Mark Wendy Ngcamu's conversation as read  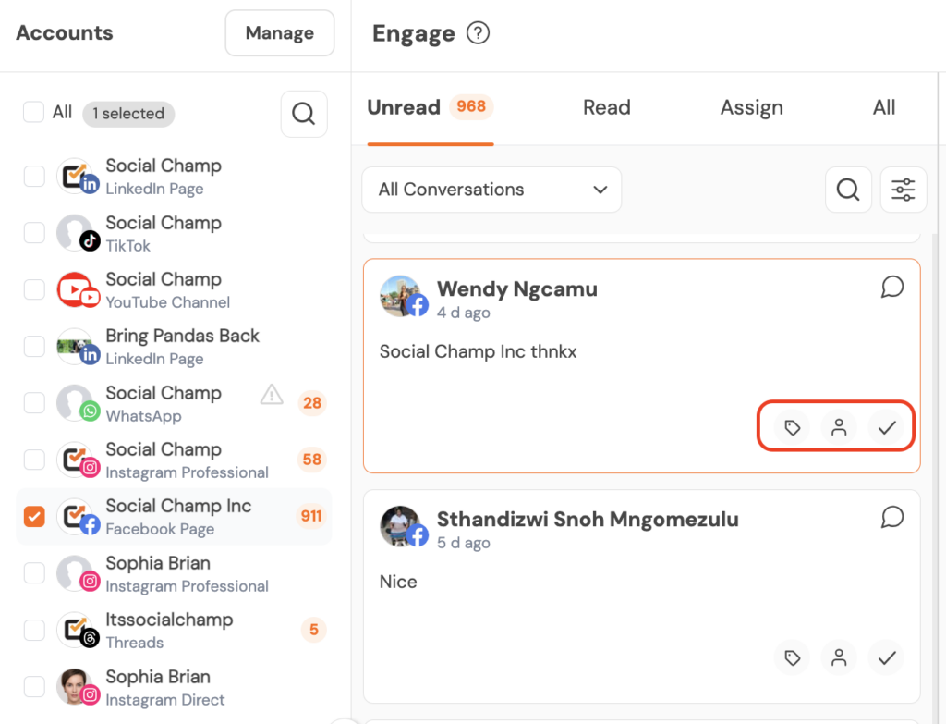(x=887, y=427)
